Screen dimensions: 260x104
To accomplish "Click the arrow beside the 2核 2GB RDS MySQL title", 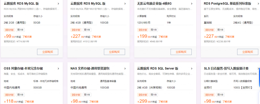I will (x=58, y=4).
